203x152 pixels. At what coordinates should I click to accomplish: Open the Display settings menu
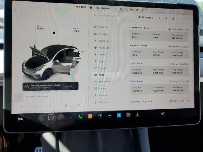pyautogui.click(x=101, y=68)
